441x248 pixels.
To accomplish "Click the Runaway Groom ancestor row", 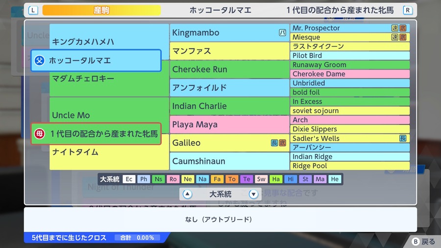I will (350, 65).
